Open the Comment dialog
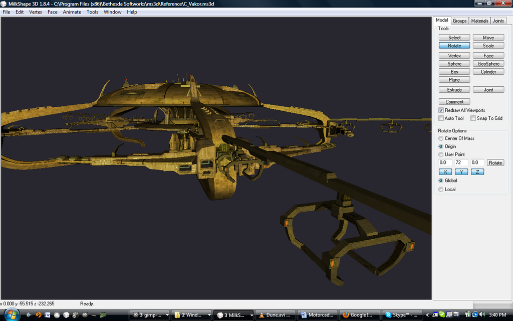 454,101
